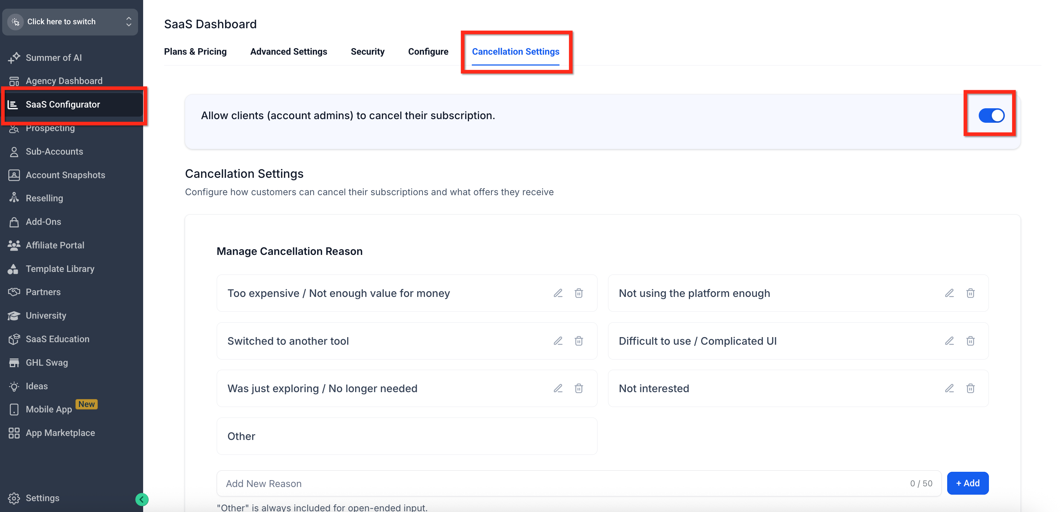The width and height of the screenshot is (1061, 512).
Task: Go to Account Snapshots
Action: point(65,175)
